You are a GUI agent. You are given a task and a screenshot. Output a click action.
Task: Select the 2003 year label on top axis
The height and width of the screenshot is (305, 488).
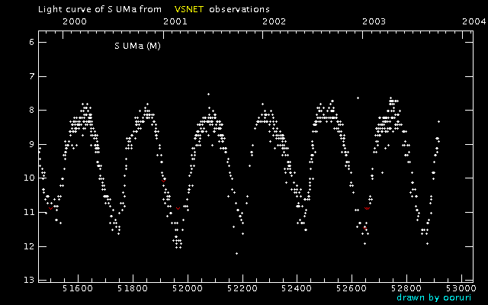click(374, 22)
